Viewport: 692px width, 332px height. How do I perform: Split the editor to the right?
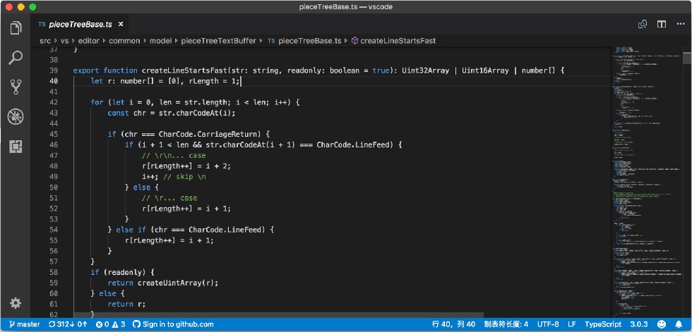661,24
